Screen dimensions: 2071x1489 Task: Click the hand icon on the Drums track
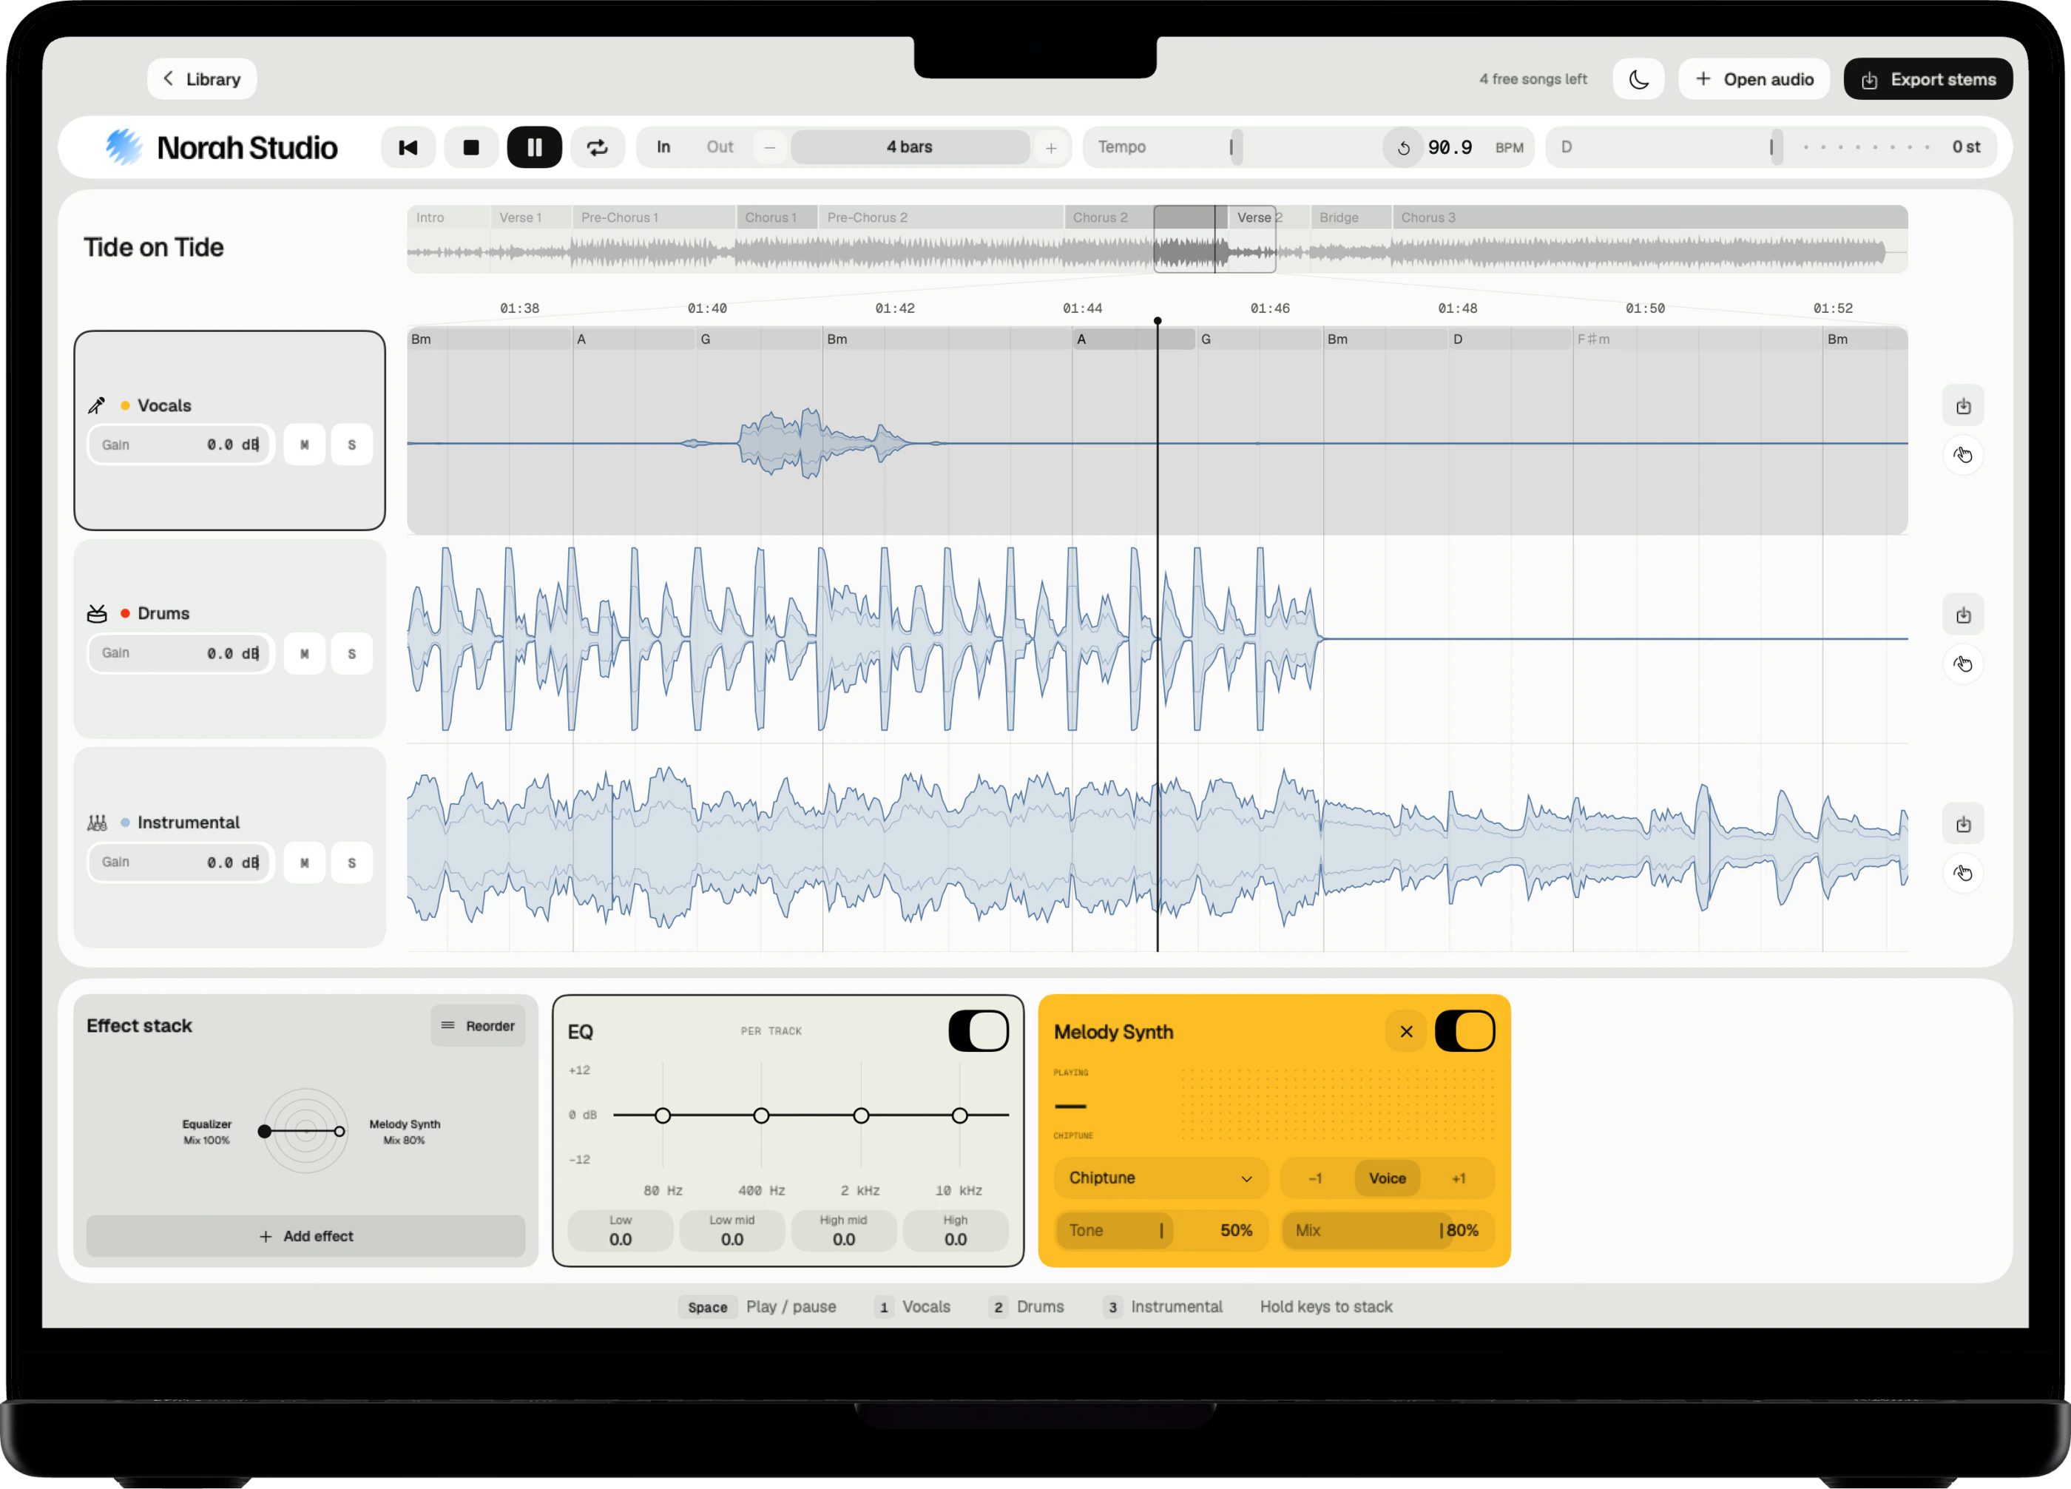[x=1963, y=664]
